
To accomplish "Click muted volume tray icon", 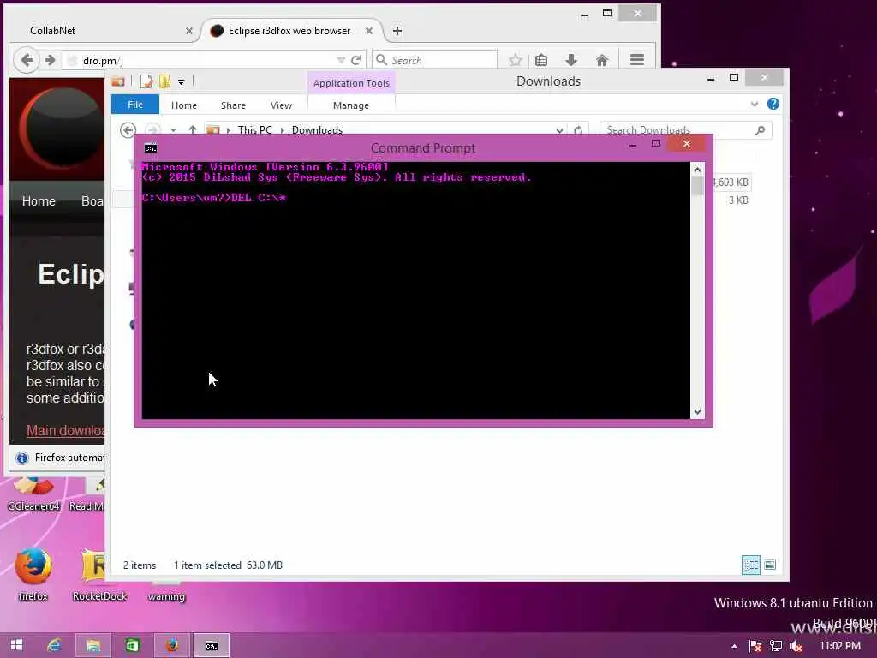I will coord(796,646).
